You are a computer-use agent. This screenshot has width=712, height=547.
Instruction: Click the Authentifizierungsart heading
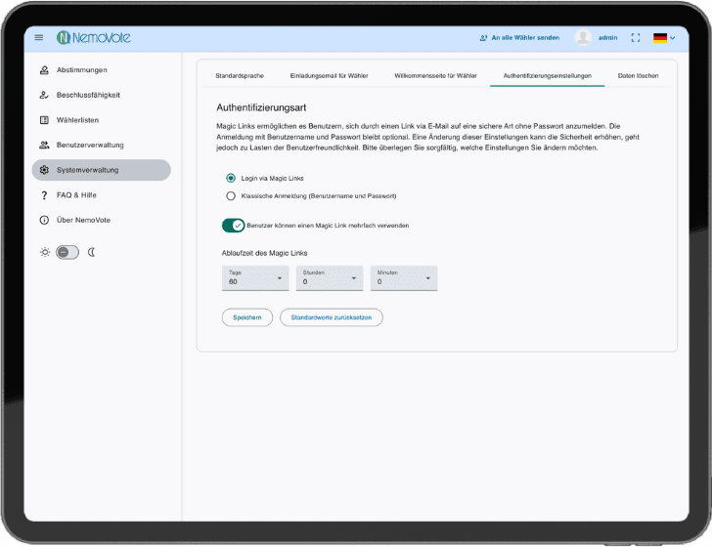pos(261,108)
